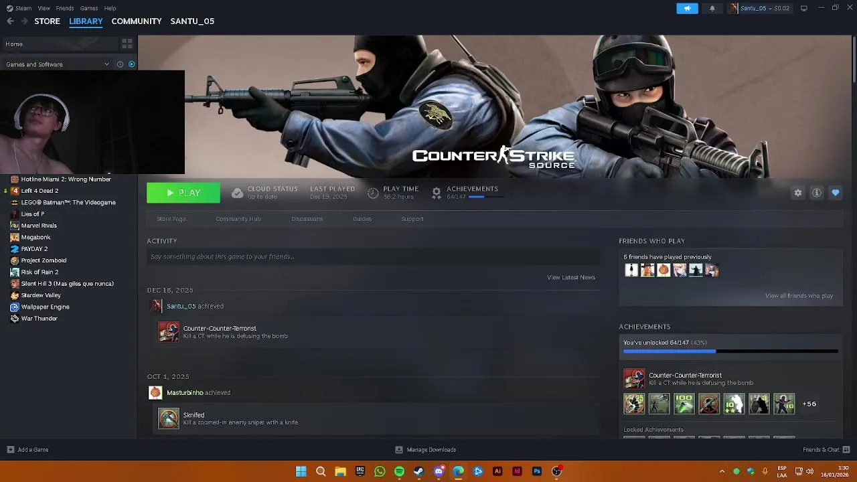Open the Friends menu
The height and width of the screenshot is (482, 857).
coord(65,8)
